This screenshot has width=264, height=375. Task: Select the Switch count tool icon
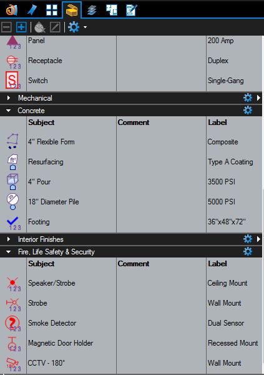coord(13,81)
